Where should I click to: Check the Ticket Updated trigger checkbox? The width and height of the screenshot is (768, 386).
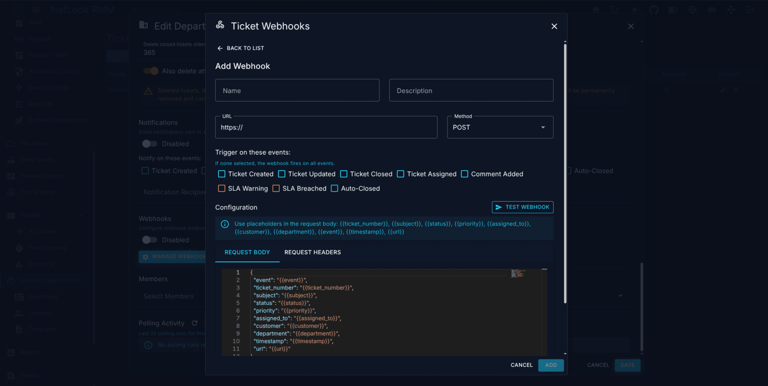(x=281, y=174)
